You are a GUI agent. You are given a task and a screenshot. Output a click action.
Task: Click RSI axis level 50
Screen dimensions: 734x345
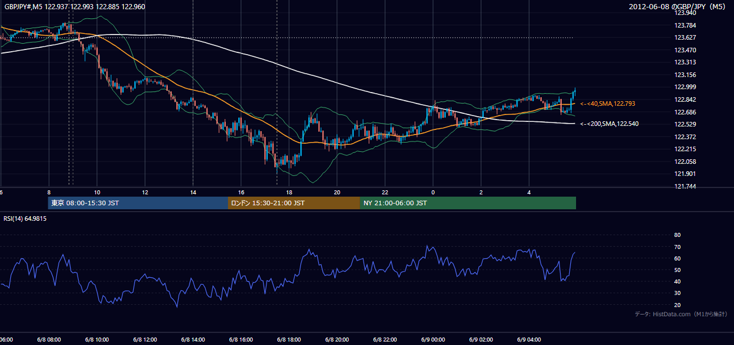pyautogui.click(x=677, y=270)
